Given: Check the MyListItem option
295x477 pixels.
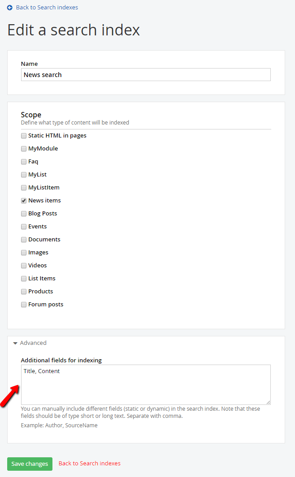Looking at the screenshot, I should coord(23,187).
